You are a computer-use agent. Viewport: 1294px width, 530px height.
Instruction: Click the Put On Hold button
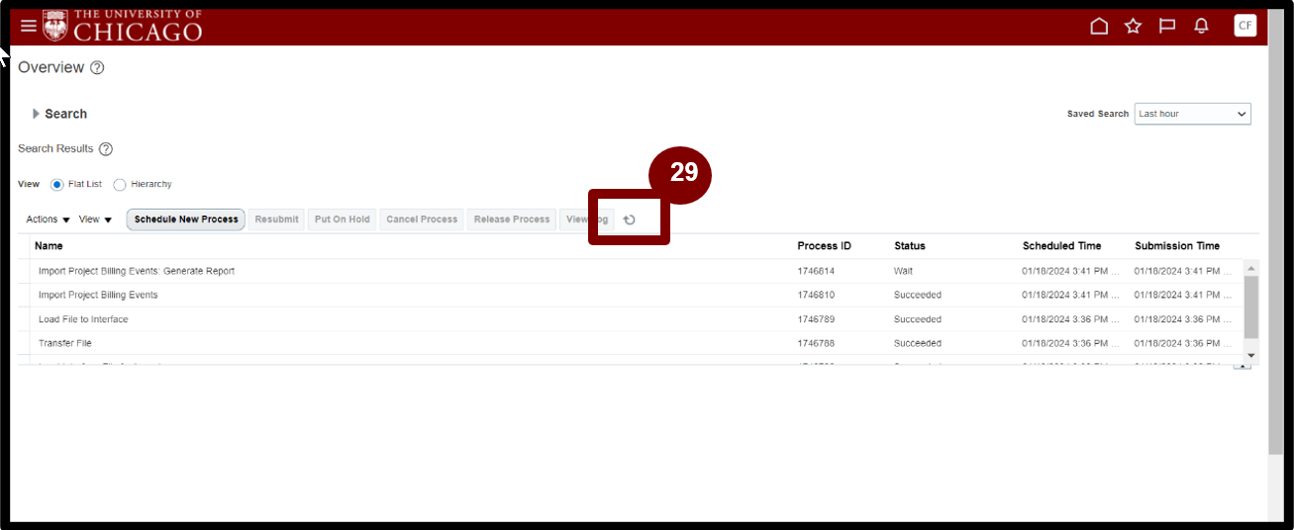click(342, 220)
